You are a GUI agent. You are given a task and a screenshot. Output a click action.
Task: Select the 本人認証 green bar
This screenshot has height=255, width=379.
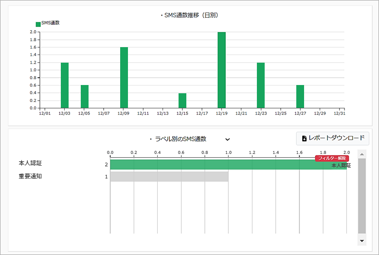(x=228, y=165)
